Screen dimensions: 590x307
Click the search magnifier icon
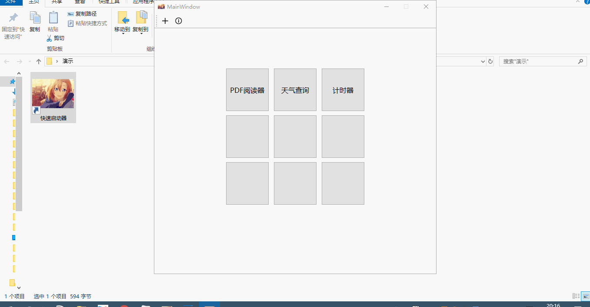(x=581, y=62)
